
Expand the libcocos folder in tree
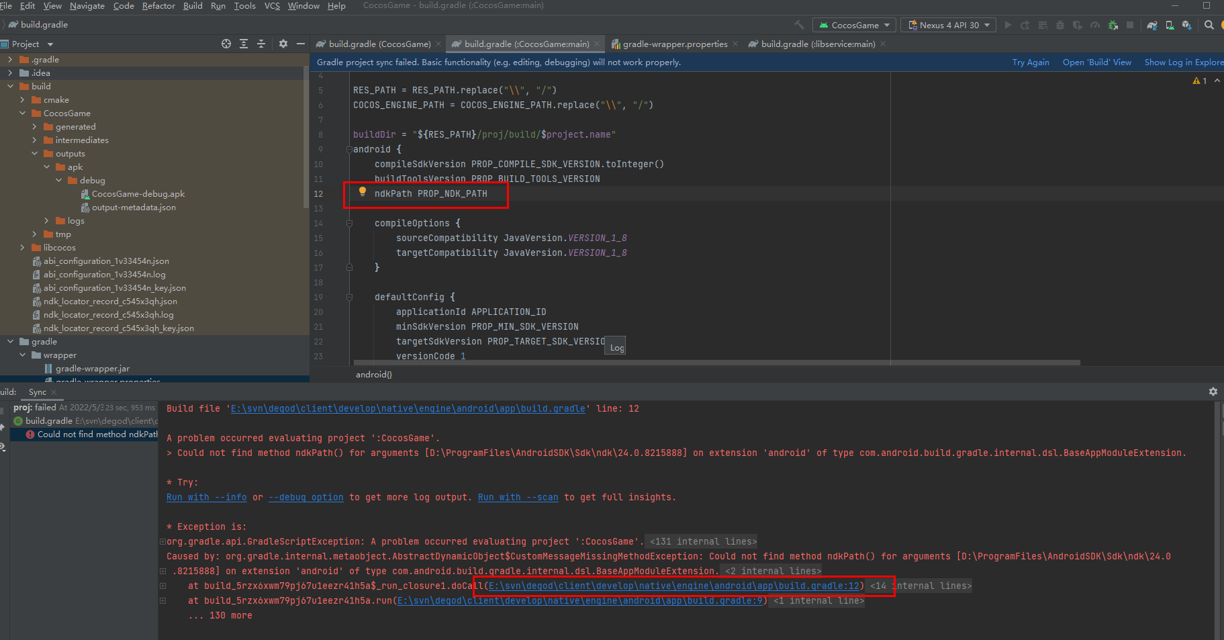[x=22, y=248]
